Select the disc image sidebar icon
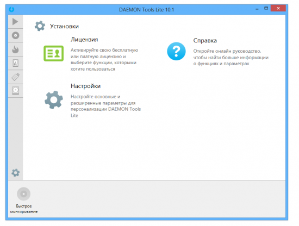The width and height of the screenshot is (299, 226). click(15, 35)
